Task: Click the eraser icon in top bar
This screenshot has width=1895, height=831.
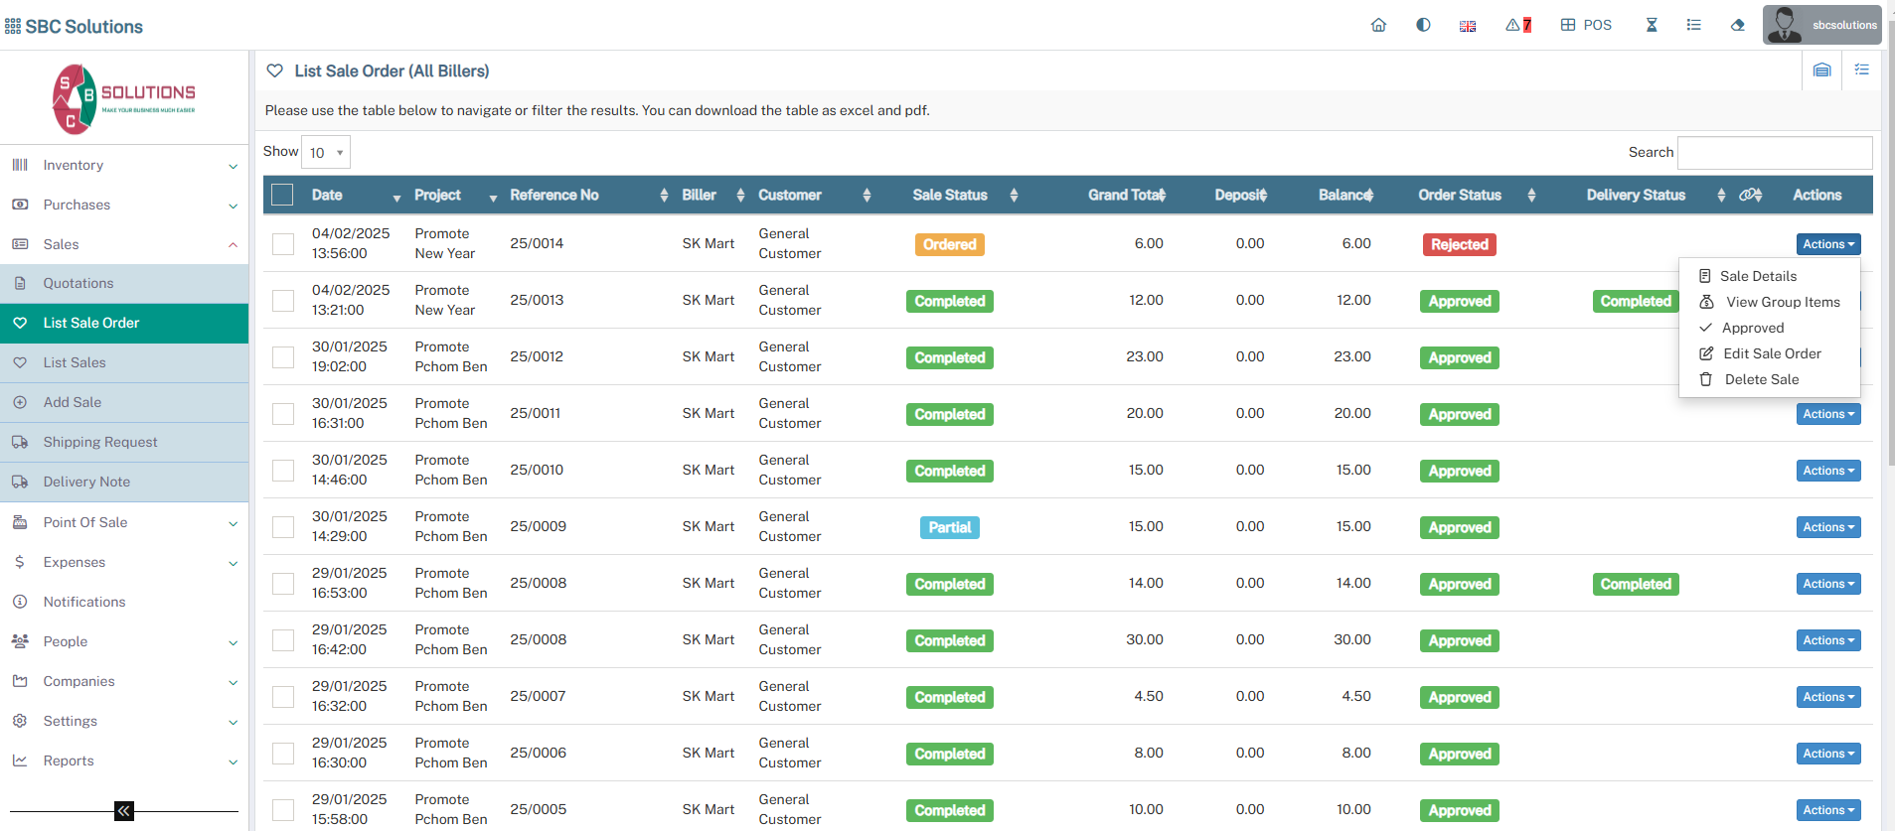Action: tap(1737, 25)
